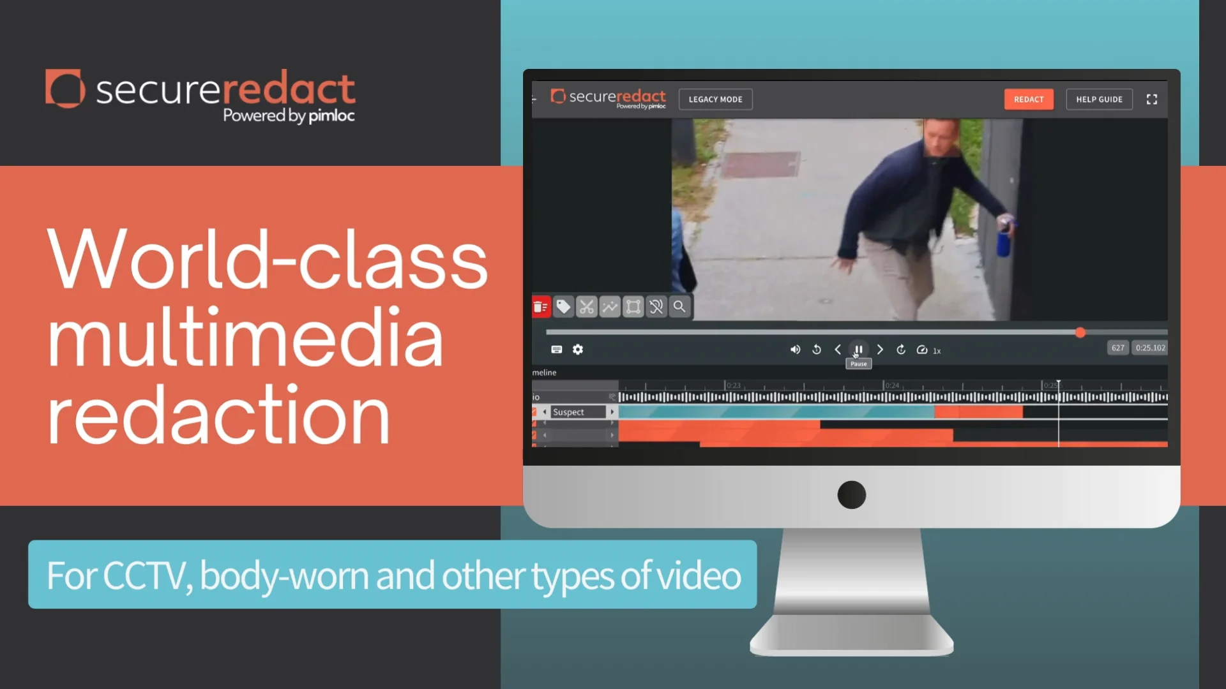Image resolution: width=1226 pixels, height=689 pixels.
Task: Select the bounding box draw tool
Action: tap(633, 307)
